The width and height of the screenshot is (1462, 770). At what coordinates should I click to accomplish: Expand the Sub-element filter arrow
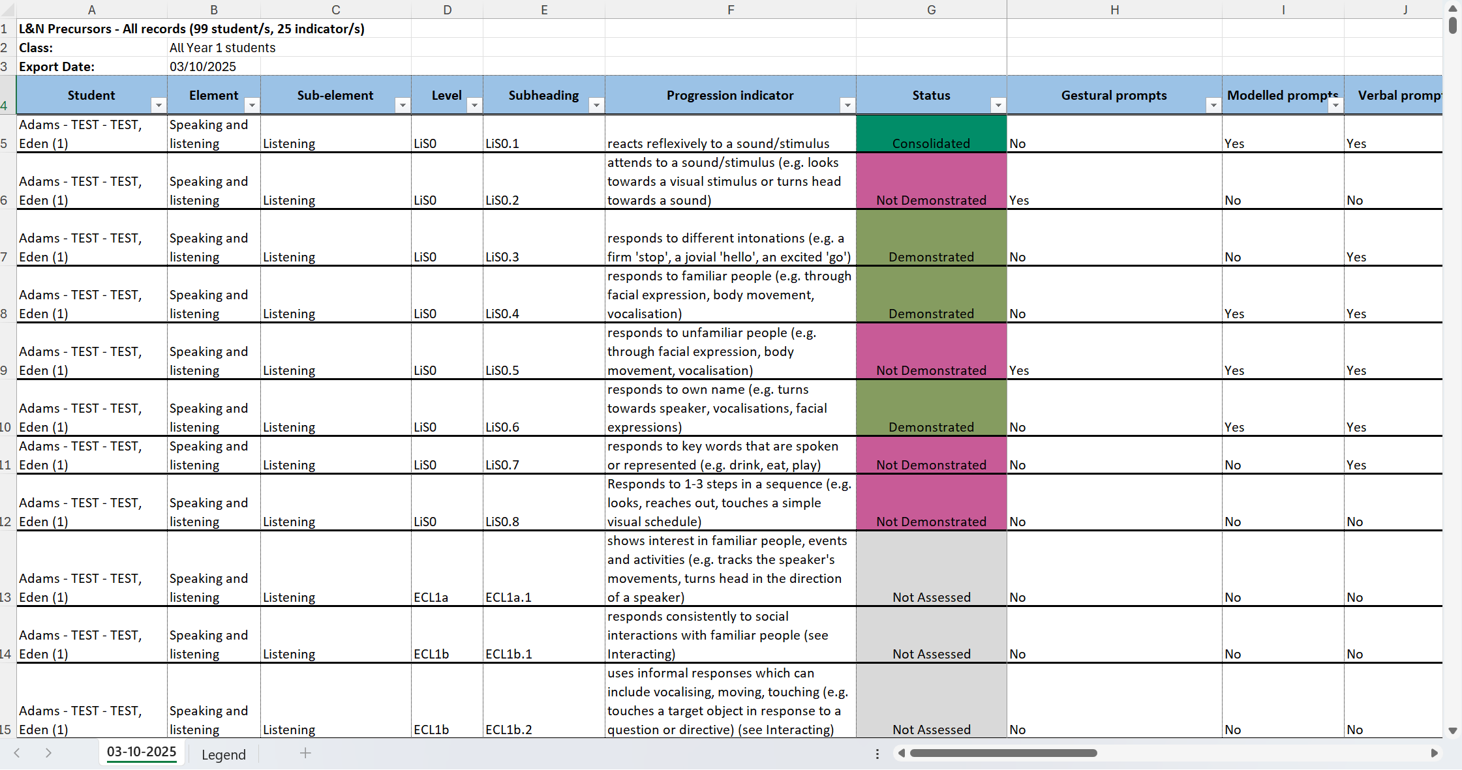point(403,106)
